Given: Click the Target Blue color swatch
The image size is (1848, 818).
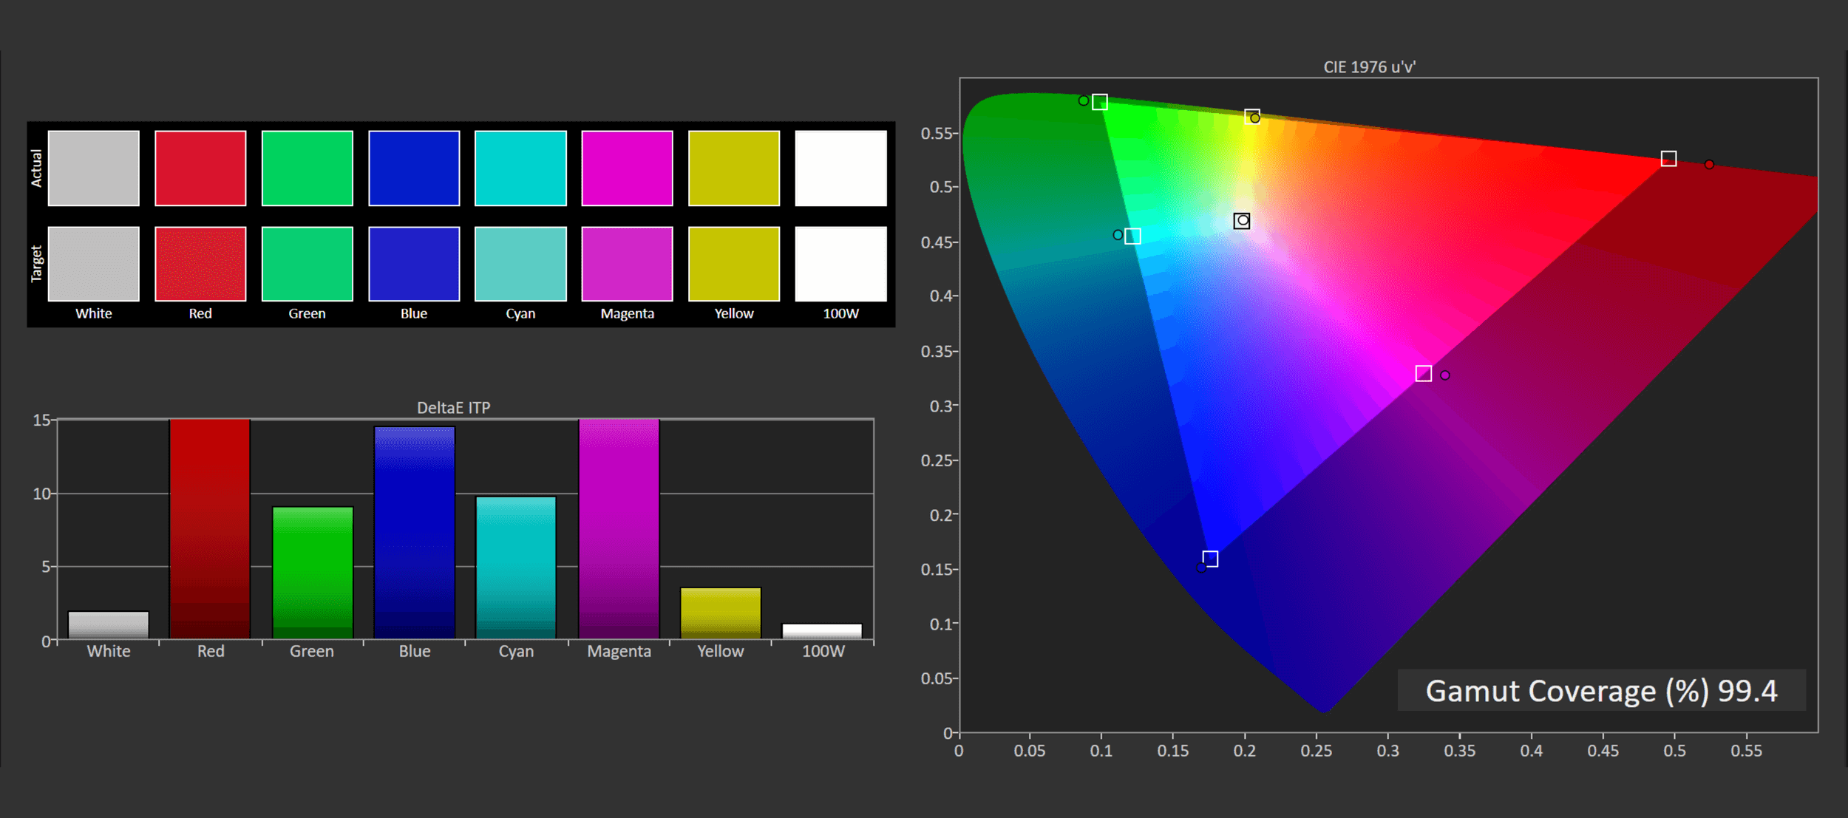Looking at the screenshot, I should (x=414, y=264).
